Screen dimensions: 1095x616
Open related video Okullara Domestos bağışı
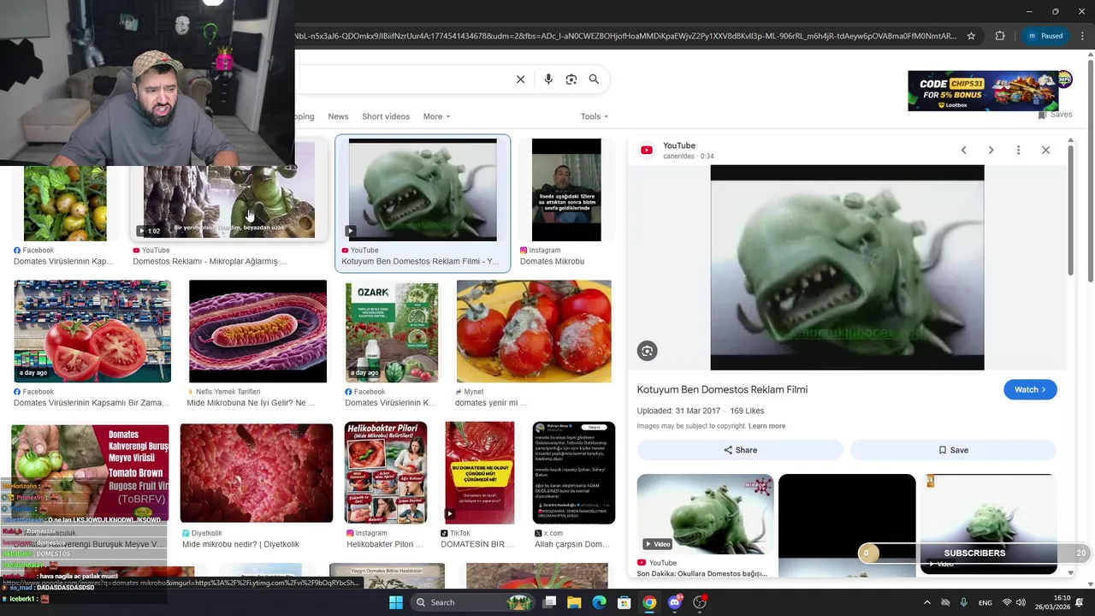705,526
